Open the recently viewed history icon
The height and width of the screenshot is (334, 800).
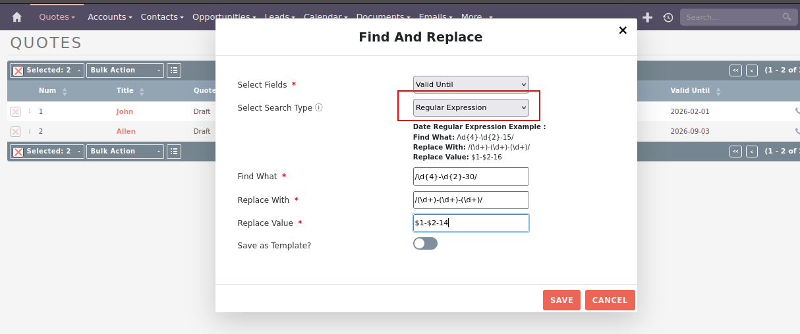pyautogui.click(x=668, y=17)
